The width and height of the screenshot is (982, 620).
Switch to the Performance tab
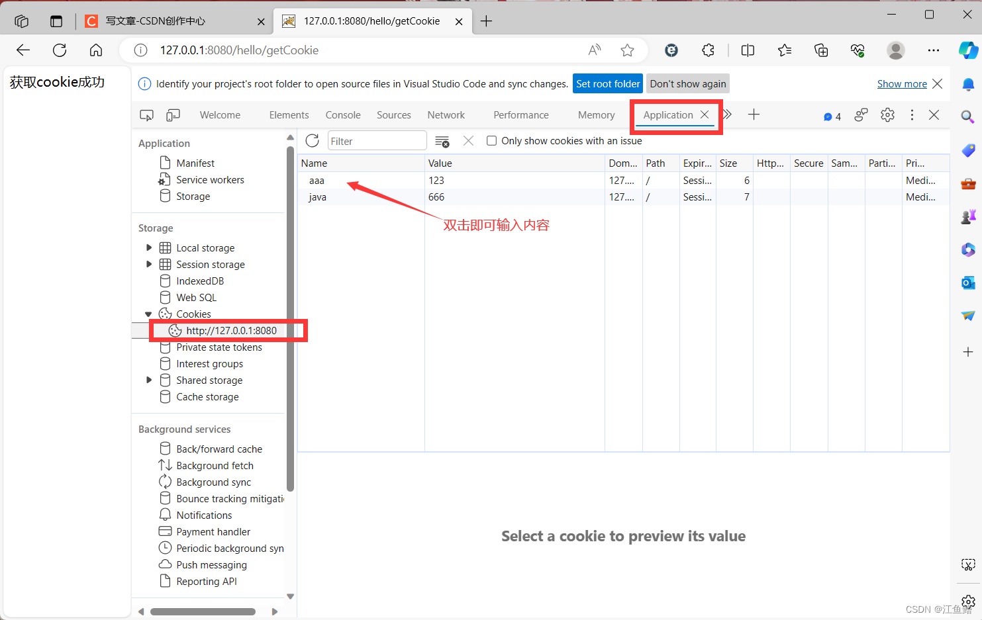tap(521, 115)
